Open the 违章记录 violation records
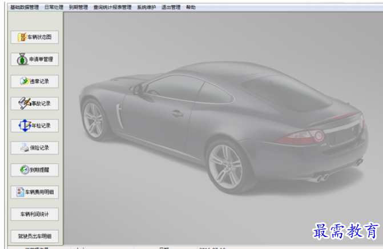The width and height of the screenshot is (383, 249). coord(35,81)
